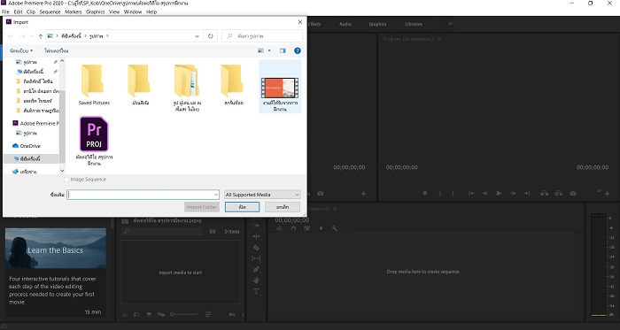Viewport: 620px width, 330px height.
Task: Open Project panel sort icons menu
Action: click(208, 315)
